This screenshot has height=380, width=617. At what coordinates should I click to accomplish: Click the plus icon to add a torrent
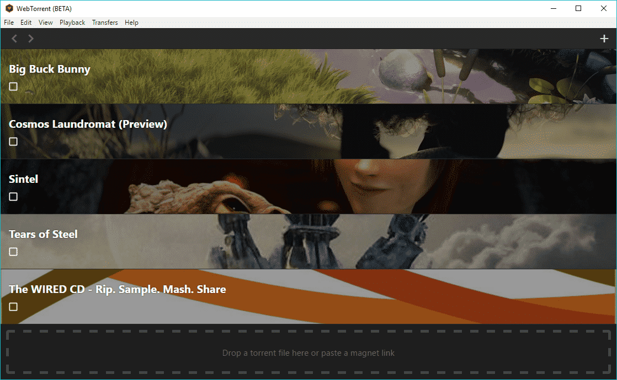pos(604,39)
